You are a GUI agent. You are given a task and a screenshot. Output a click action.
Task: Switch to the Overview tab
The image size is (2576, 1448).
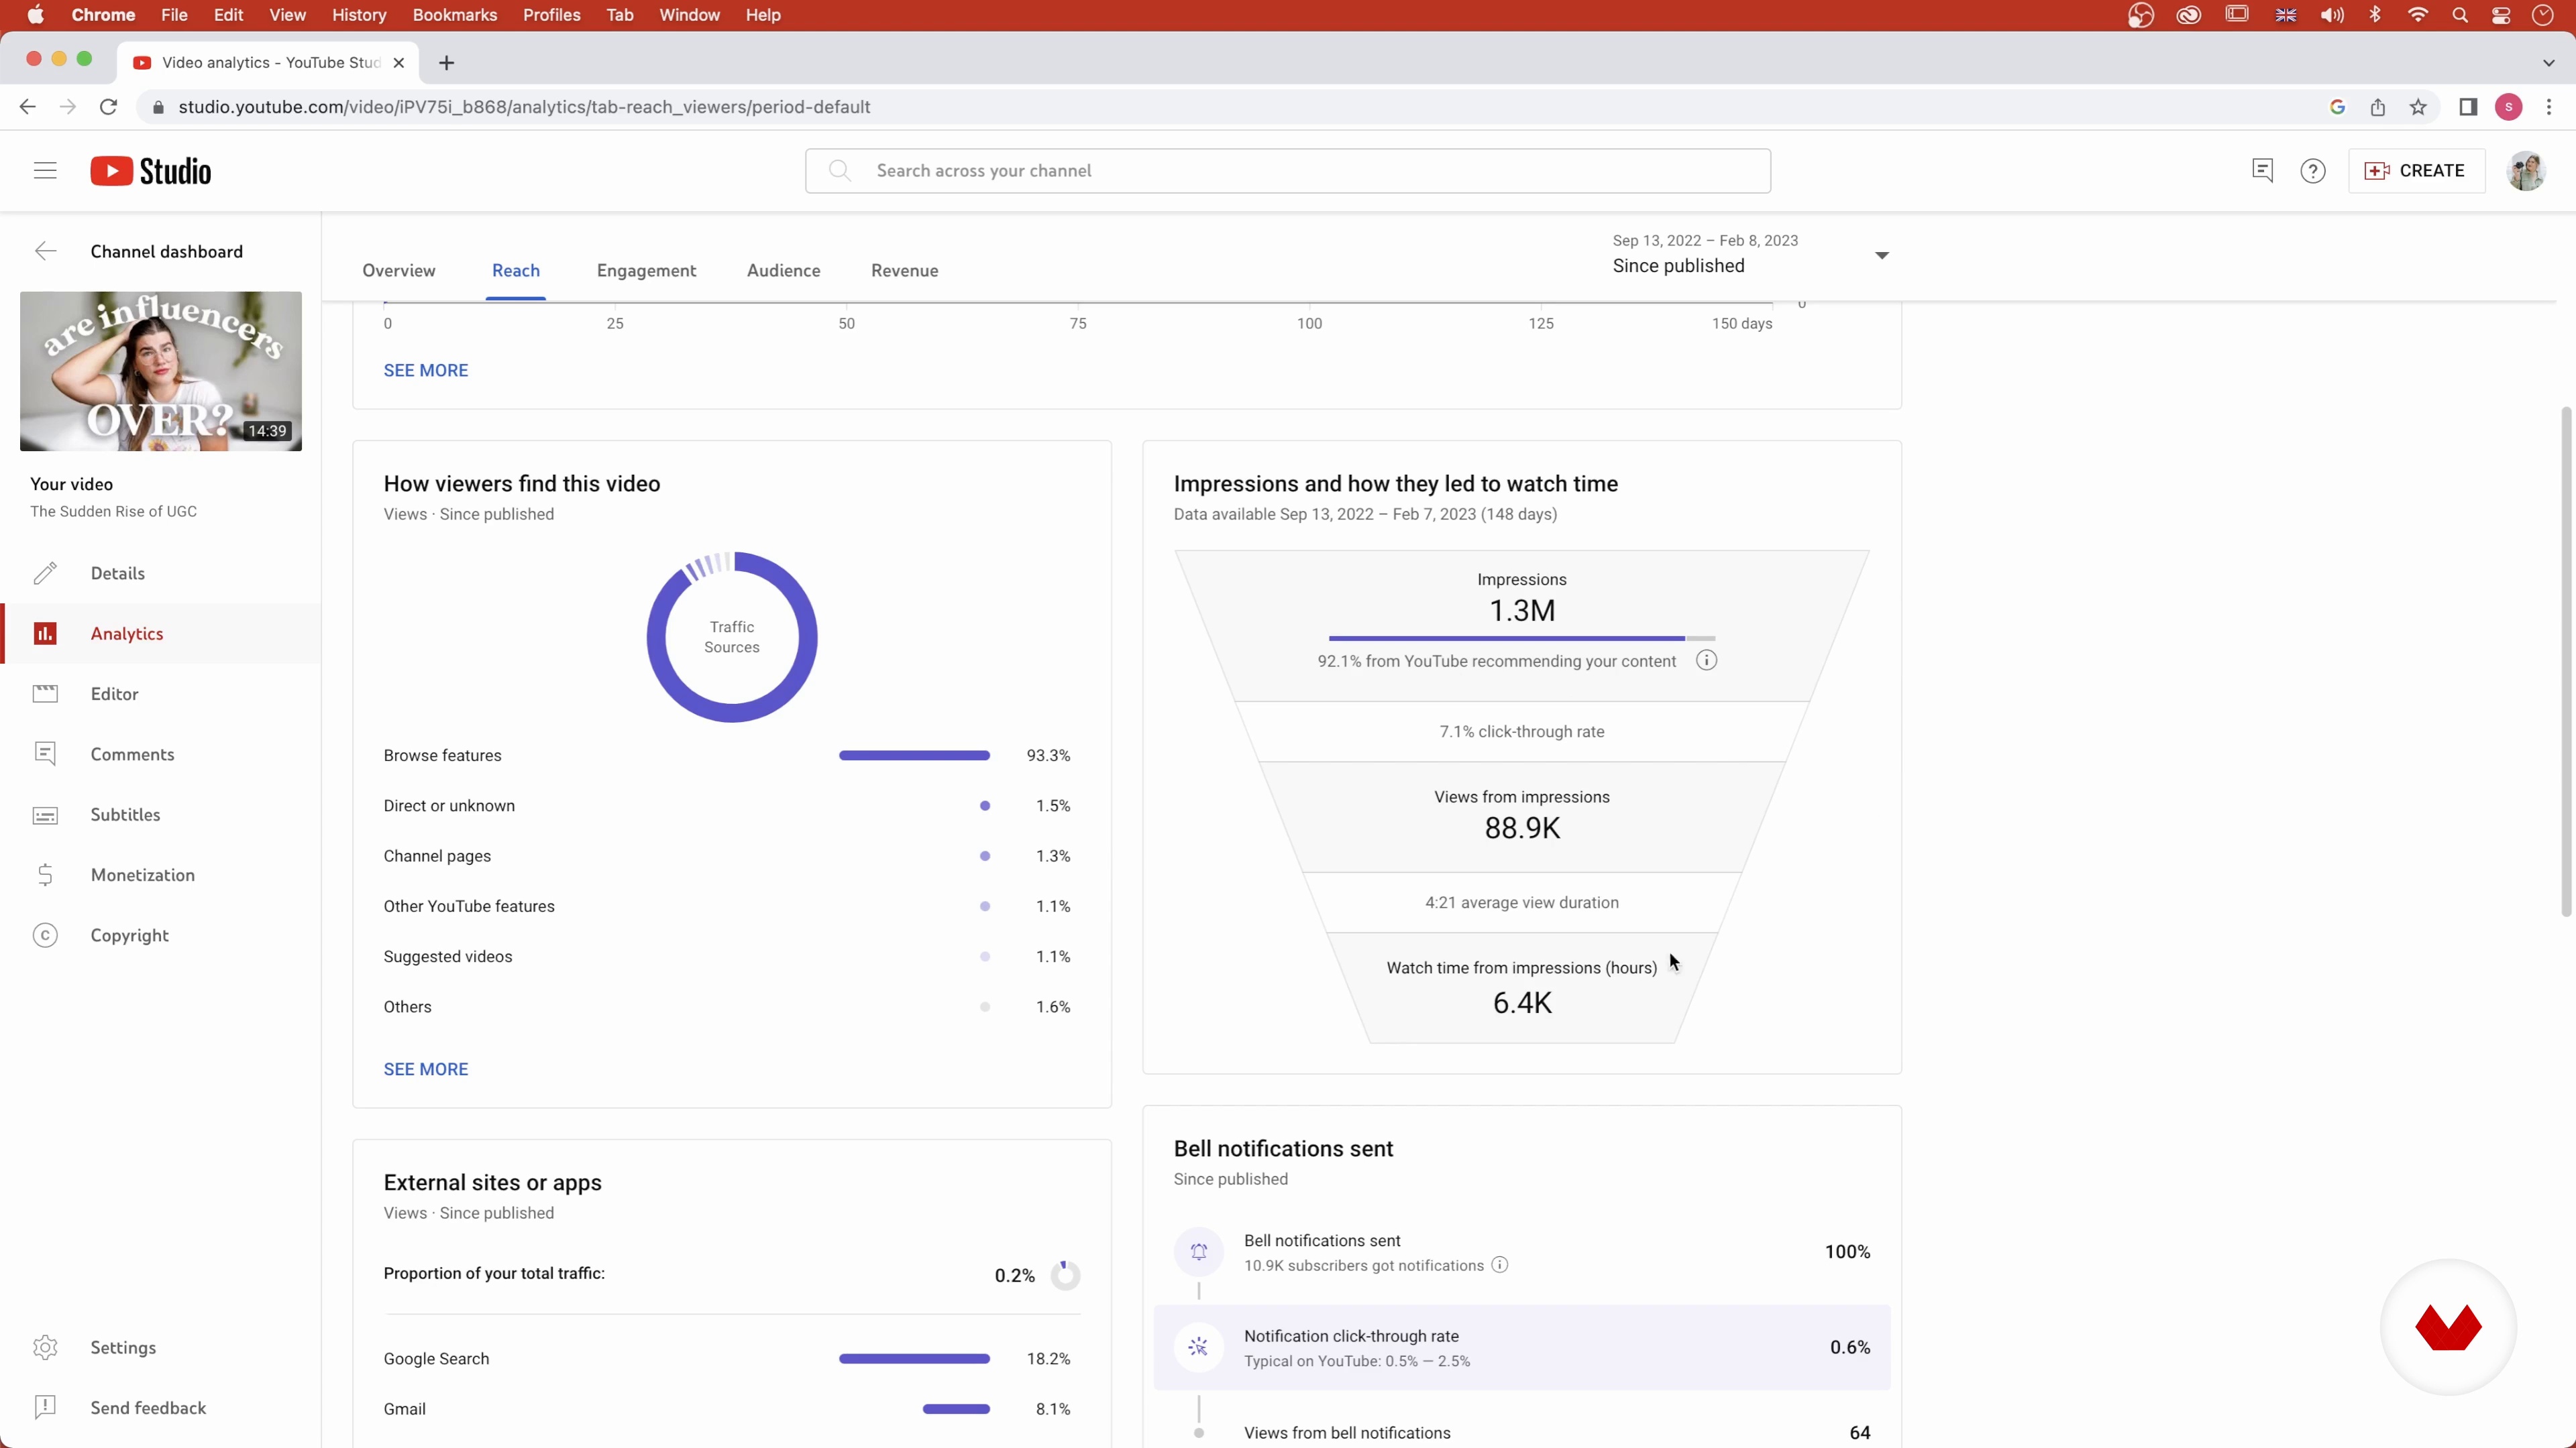click(399, 271)
